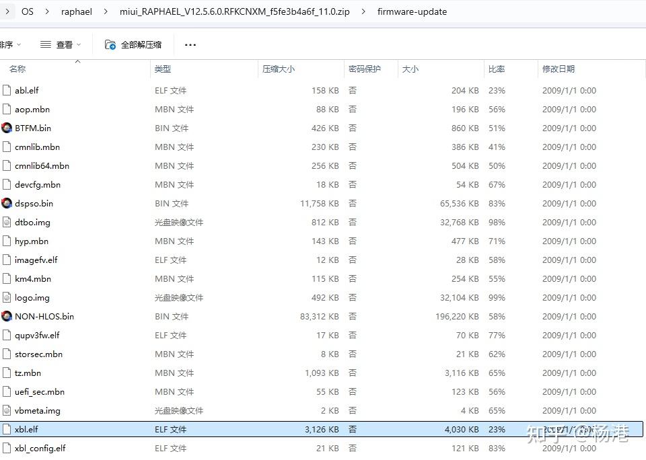Click the 大小 column header

(x=410, y=69)
